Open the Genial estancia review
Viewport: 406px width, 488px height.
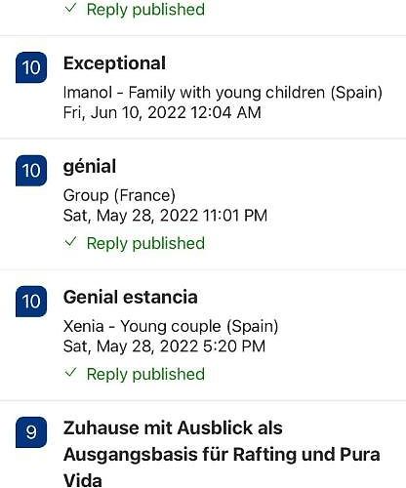pyautogui.click(x=131, y=297)
